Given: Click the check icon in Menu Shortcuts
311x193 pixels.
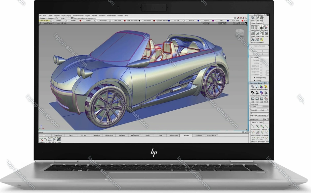Looking at the screenshot, I should click(x=266, y=27).
